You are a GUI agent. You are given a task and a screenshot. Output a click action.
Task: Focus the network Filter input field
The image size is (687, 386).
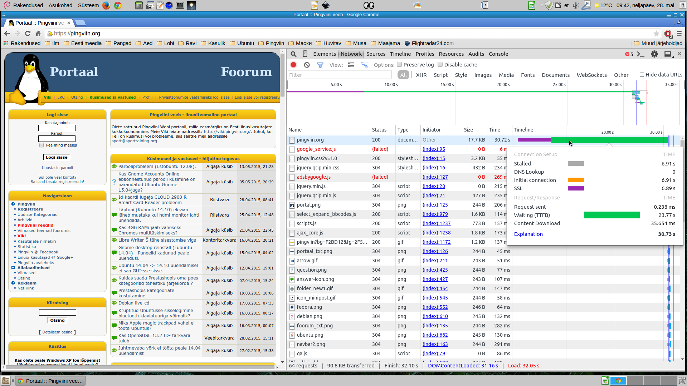[339, 75]
